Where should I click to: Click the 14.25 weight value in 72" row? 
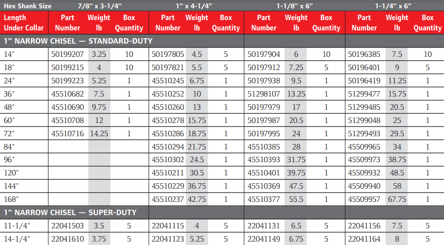(x=99, y=133)
